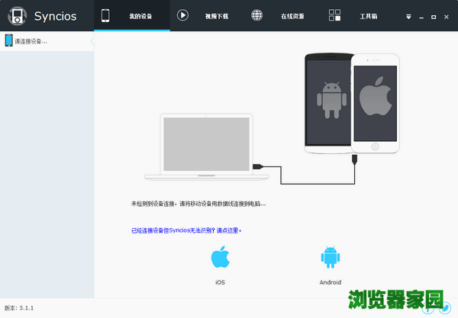Click the laptop illustration
This screenshot has height=318, width=458.
tap(205, 145)
